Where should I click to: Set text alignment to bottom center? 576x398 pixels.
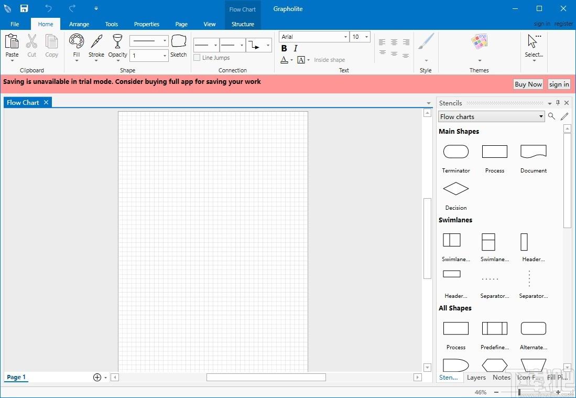(394, 53)
